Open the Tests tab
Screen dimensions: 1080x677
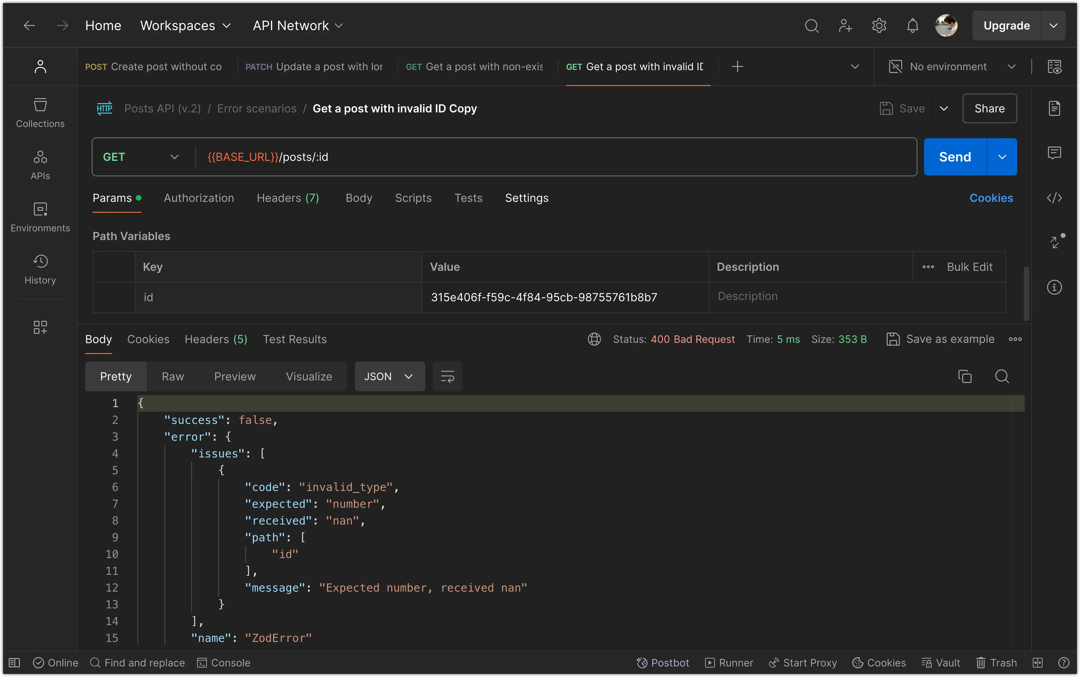[468, 198]
